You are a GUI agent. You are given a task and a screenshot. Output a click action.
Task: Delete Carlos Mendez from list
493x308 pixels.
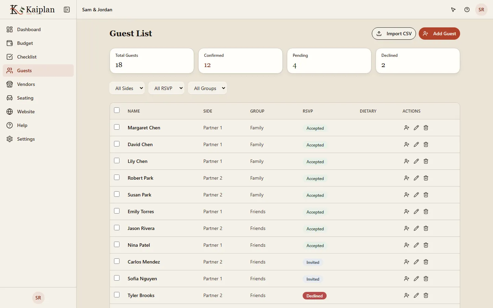pyautogui.click(x=426, y=262)
